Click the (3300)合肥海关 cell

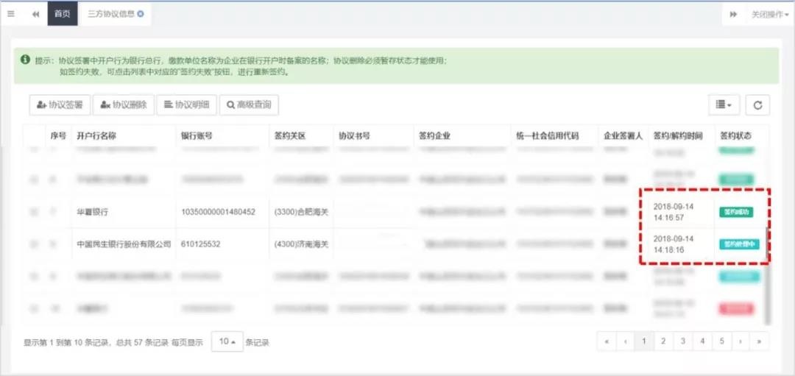tap(301, 212)
